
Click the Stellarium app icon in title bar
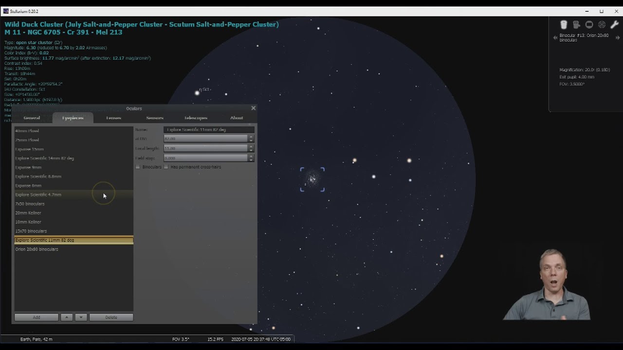(x=6, y=11)
